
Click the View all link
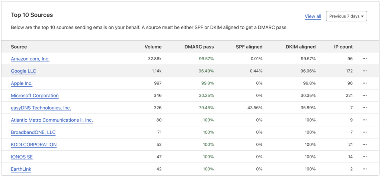313,16
